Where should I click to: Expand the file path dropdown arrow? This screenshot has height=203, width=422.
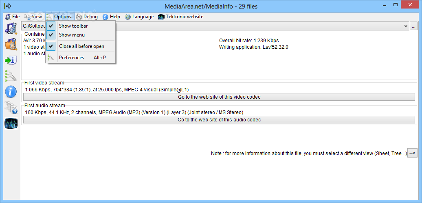(406, 26)
